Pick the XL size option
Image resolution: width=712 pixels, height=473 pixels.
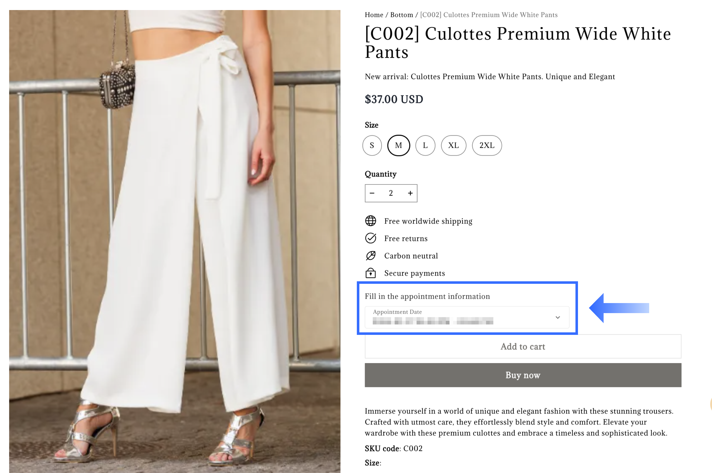click(453, 145)
